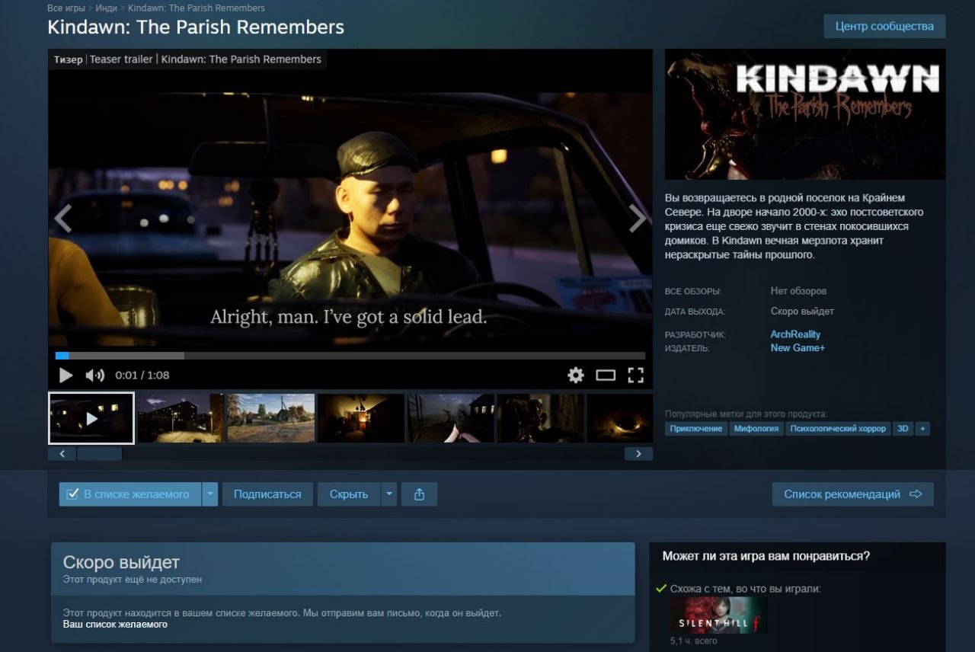Open 'Список рекомендаций' discovery queue
Screen dimensions: 975x652
click(x=853, y=494)
